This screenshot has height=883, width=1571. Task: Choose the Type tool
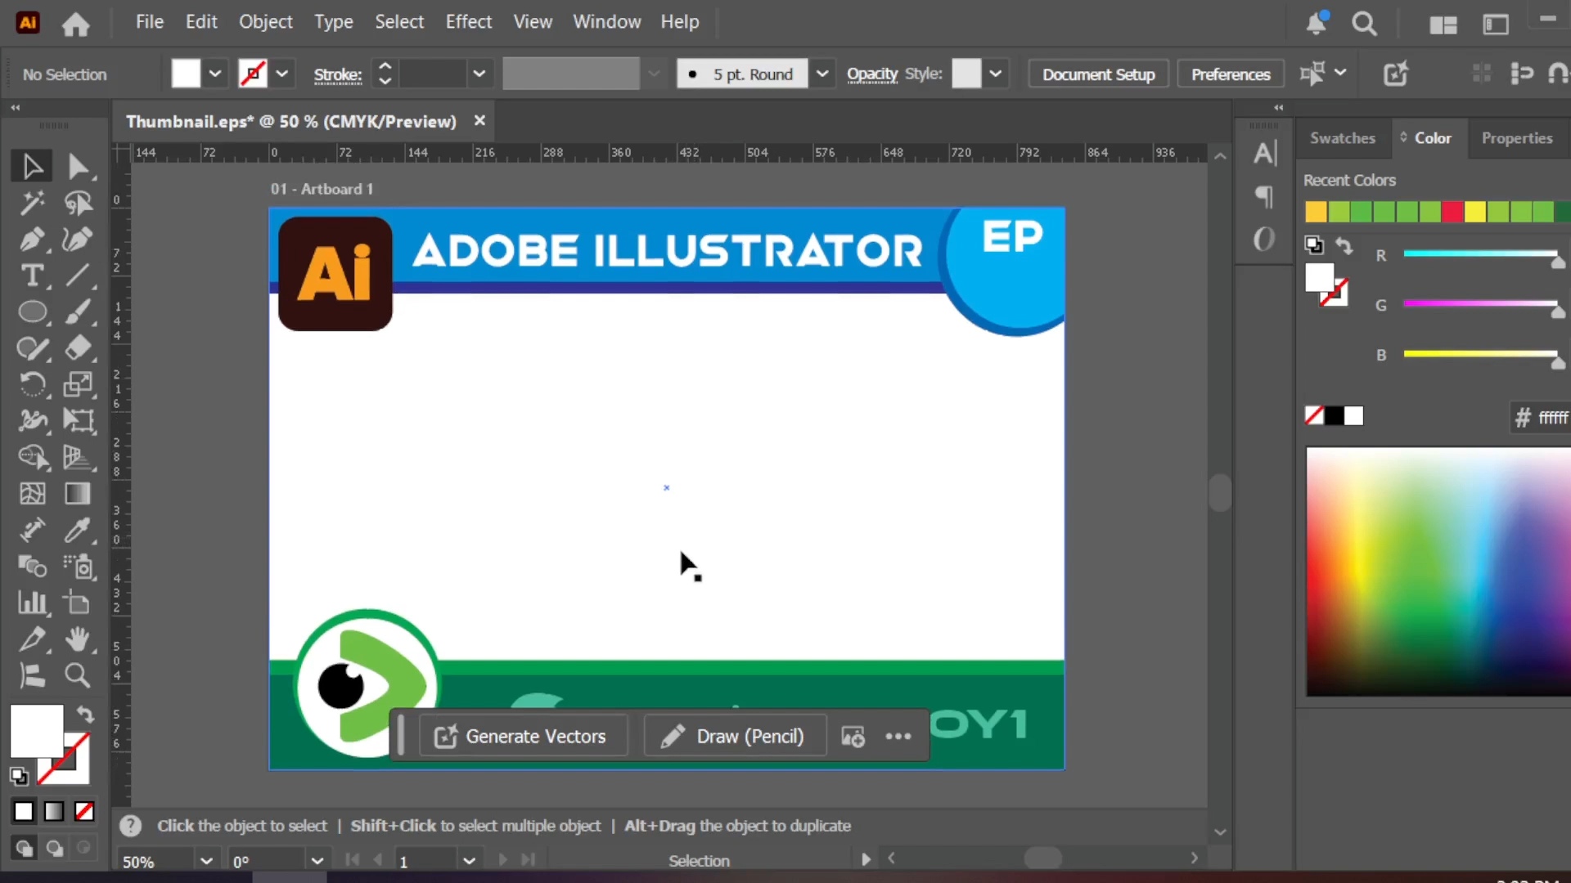33,276
